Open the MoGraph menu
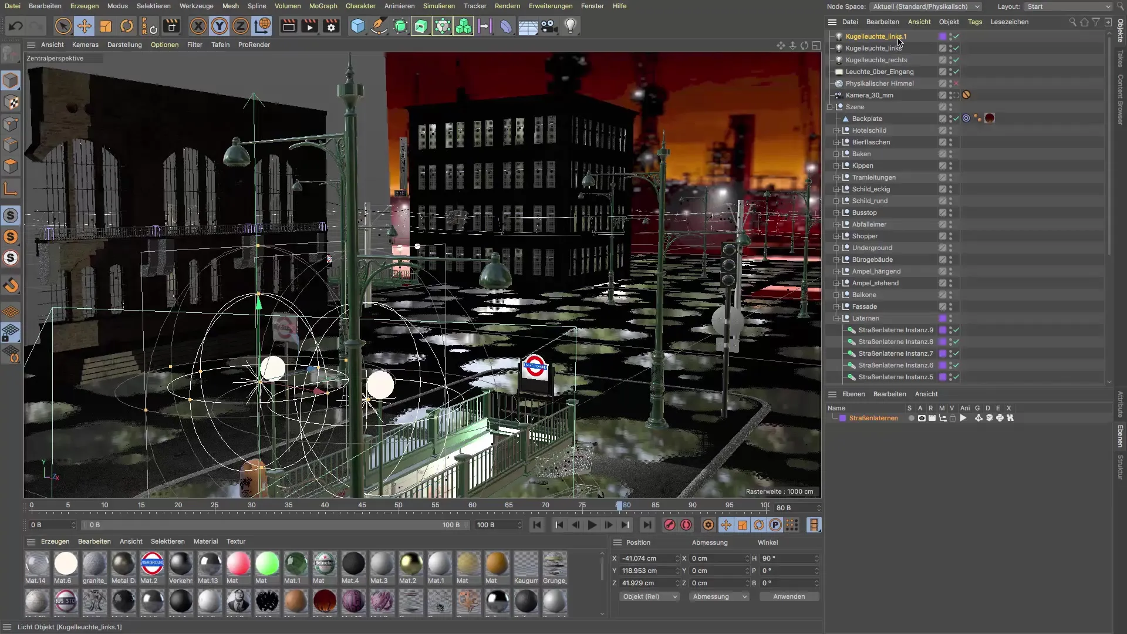The height and width of the screenshot is (634, 1127). [x=323, y=6]
